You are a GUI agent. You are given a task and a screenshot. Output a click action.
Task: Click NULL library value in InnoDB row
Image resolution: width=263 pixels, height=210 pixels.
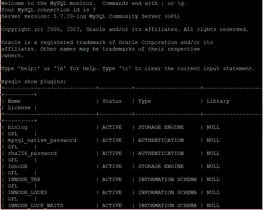coord(213,166)
